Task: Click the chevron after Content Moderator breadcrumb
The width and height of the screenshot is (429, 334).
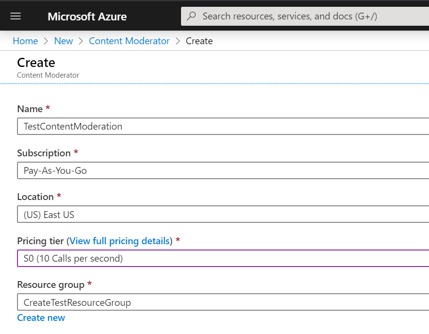Action: tap(178, 41)
